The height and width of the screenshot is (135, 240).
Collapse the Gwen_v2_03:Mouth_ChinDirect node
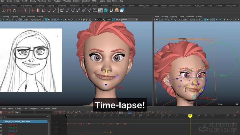point(2,122)
